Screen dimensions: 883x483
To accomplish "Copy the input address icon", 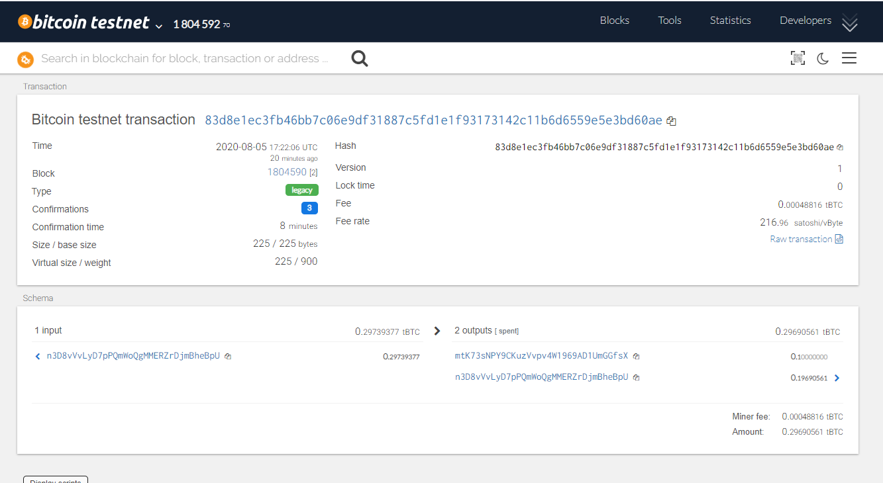I will coord(228,356).
